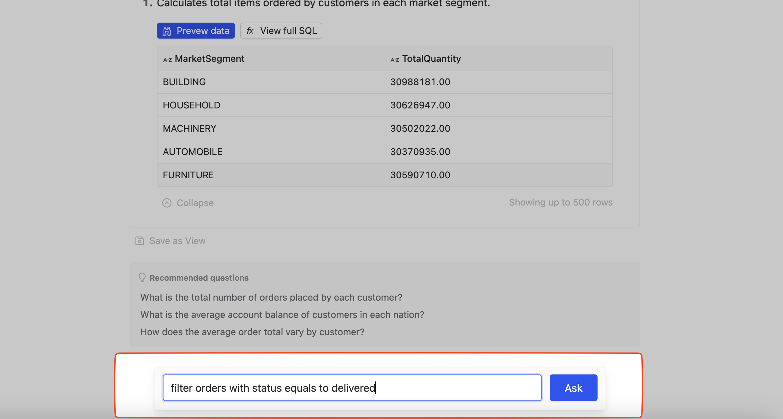Click the fx icon beside View full SQL
Screen dimensions: 783x419
click(250, 31)
